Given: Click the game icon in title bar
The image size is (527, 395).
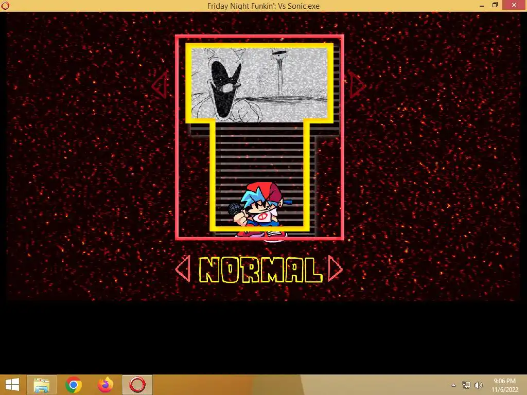Looking at the screenshot, I should [x=5, y=5].
